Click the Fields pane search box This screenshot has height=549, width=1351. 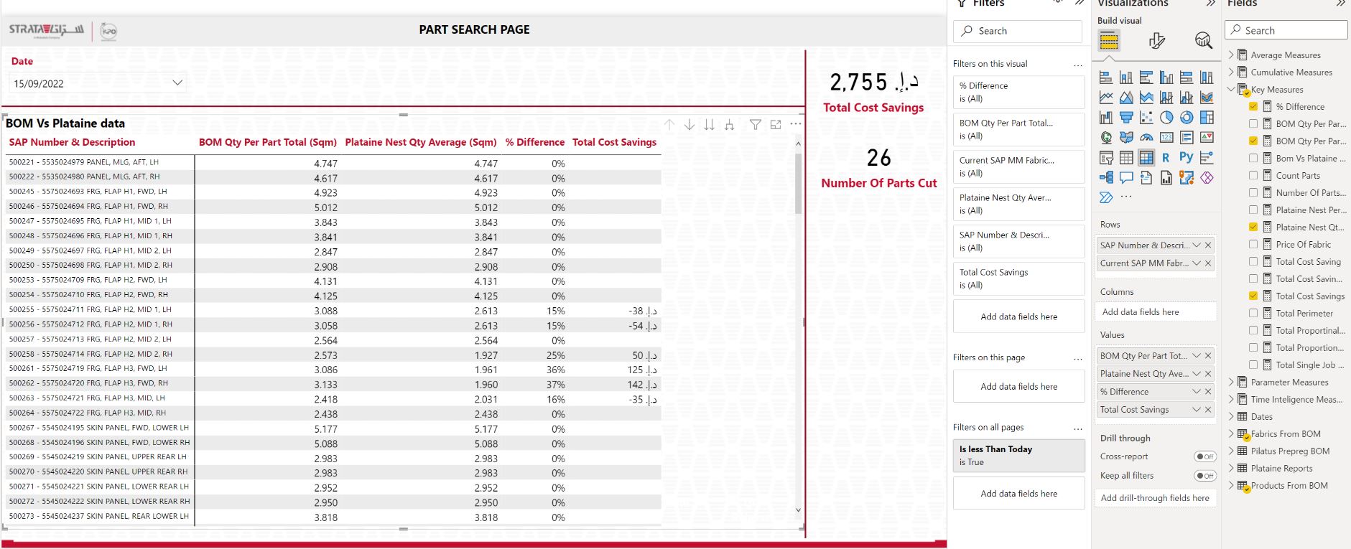[x=1286, y=30]
